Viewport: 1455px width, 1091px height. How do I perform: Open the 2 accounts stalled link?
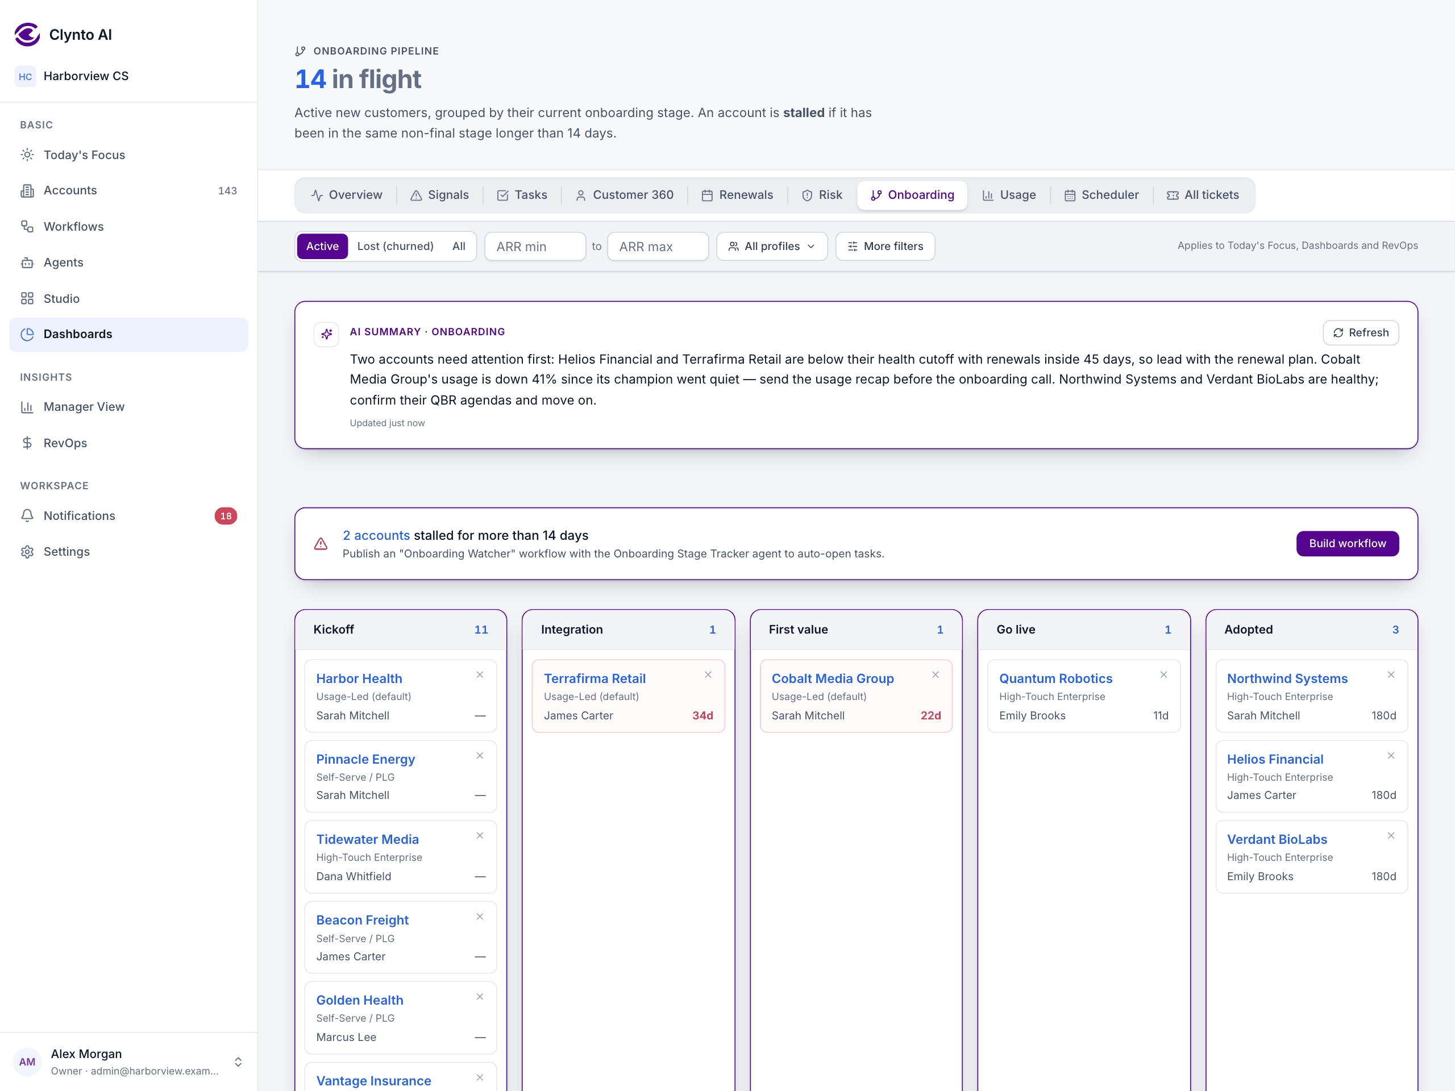(x=376, y=535)
